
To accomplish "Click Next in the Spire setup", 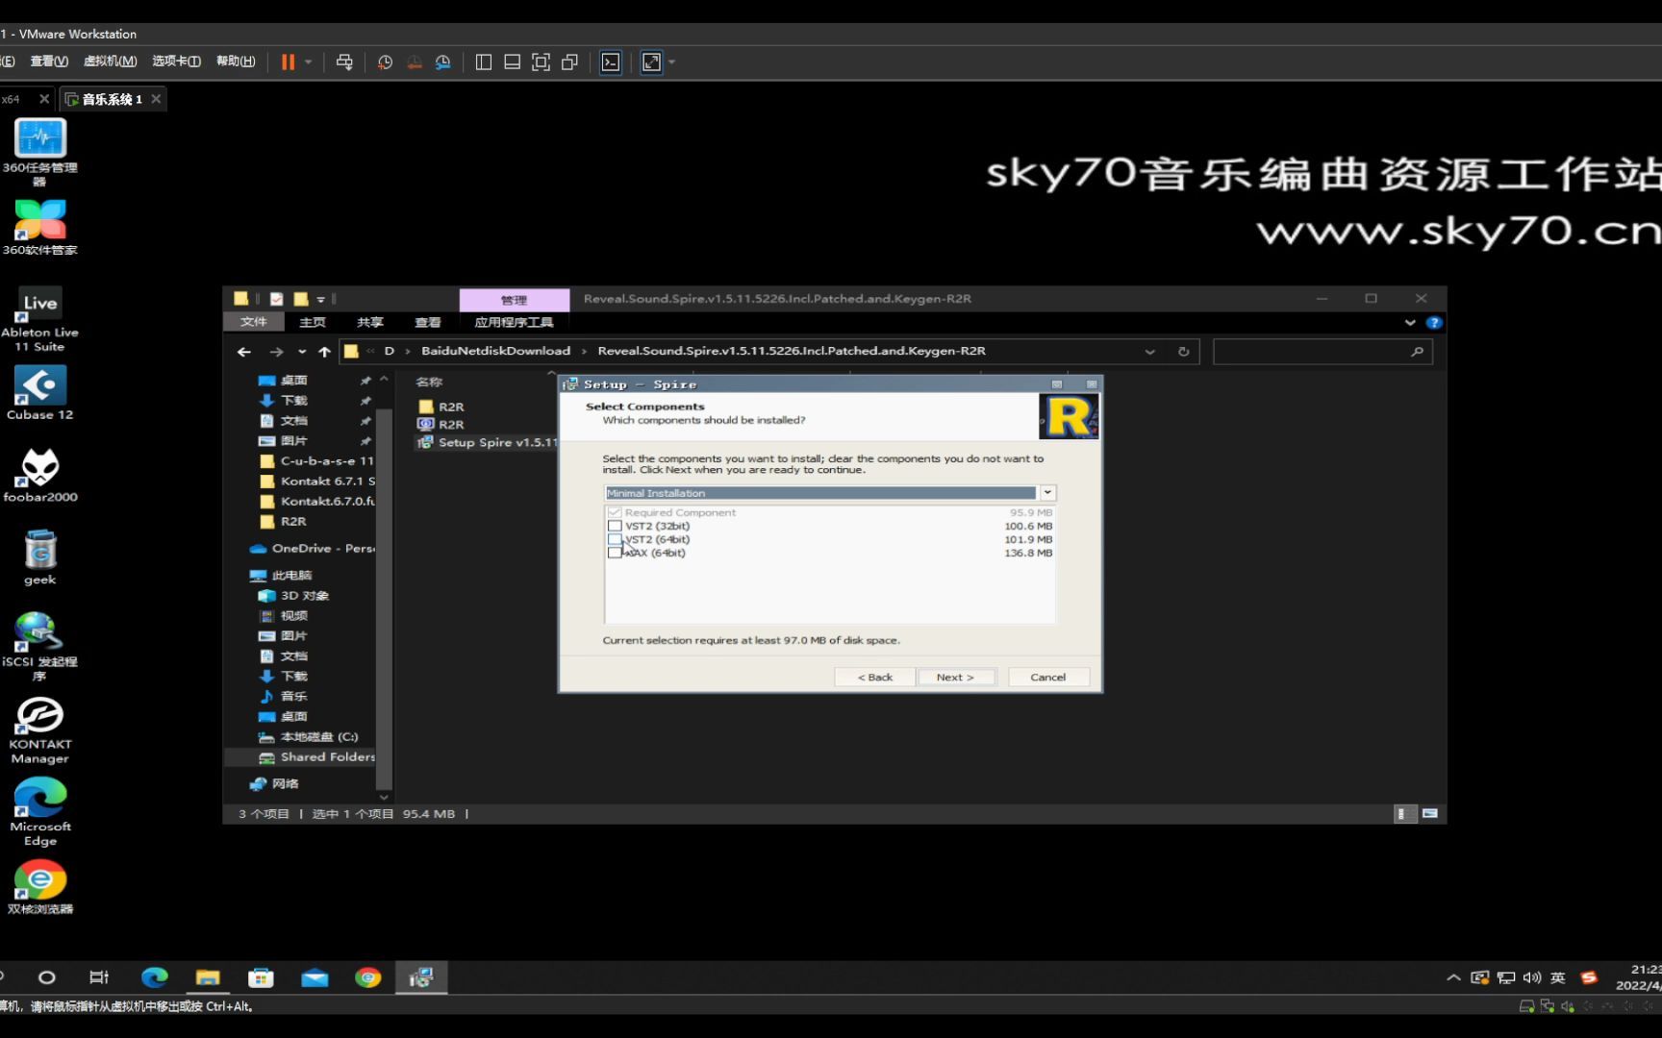I will (955, 677).
